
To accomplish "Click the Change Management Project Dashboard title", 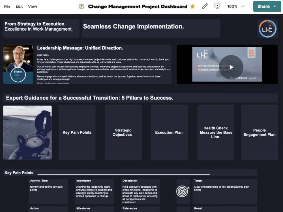I will [x=138, y=7].
